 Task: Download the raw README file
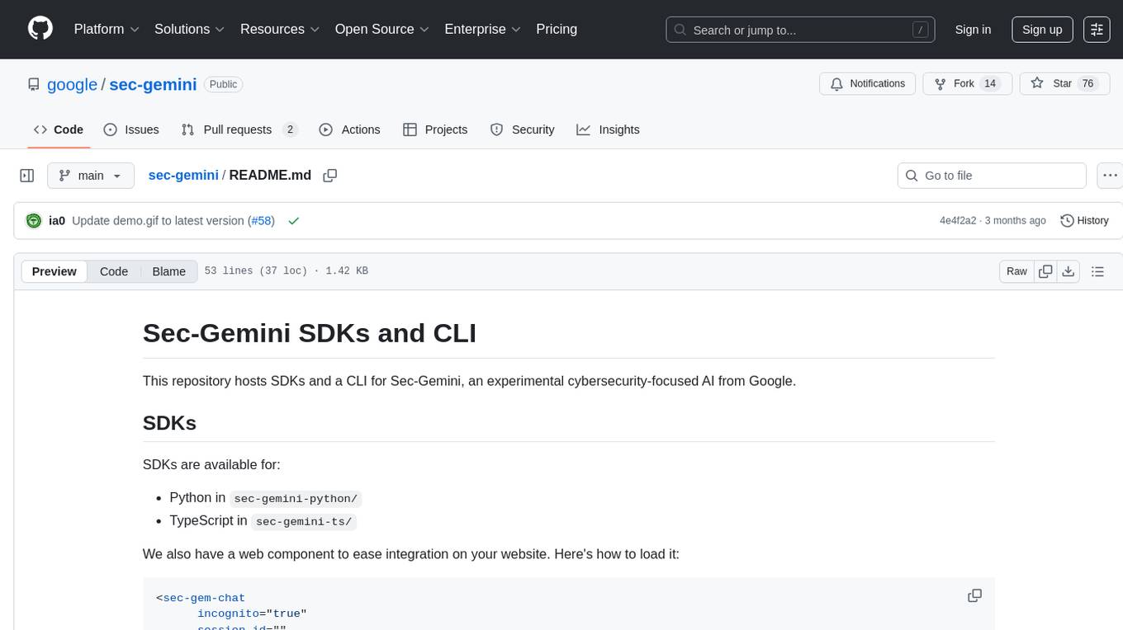pyautogui.click(x=1068, y=271)
